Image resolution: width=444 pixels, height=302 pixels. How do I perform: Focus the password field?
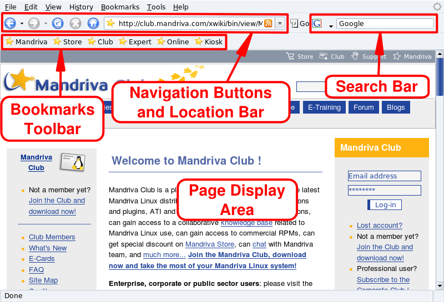[x=385, y=190]
